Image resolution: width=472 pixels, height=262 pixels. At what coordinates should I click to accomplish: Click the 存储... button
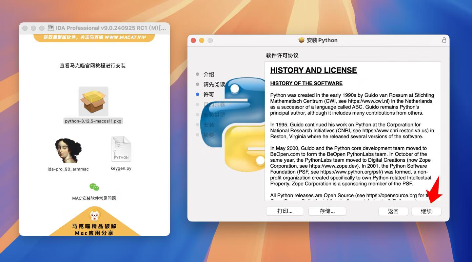tap(327, 211)
